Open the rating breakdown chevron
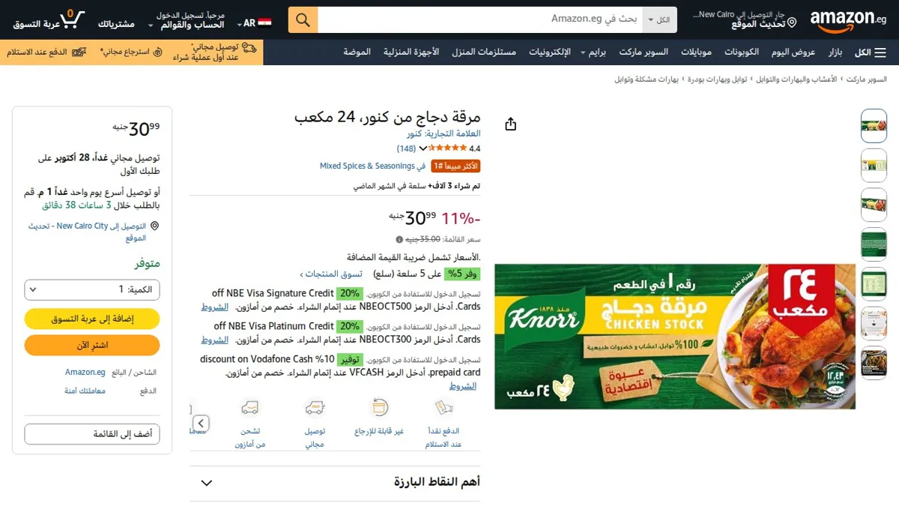Image resolution: width=899 pixels, height=506 pixels. [423, 148]
